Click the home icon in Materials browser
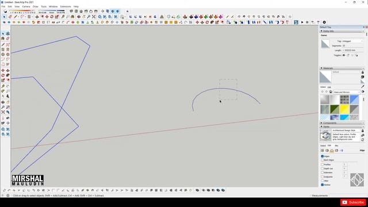The width and height of the screenshot is (368, 207). 331,92
